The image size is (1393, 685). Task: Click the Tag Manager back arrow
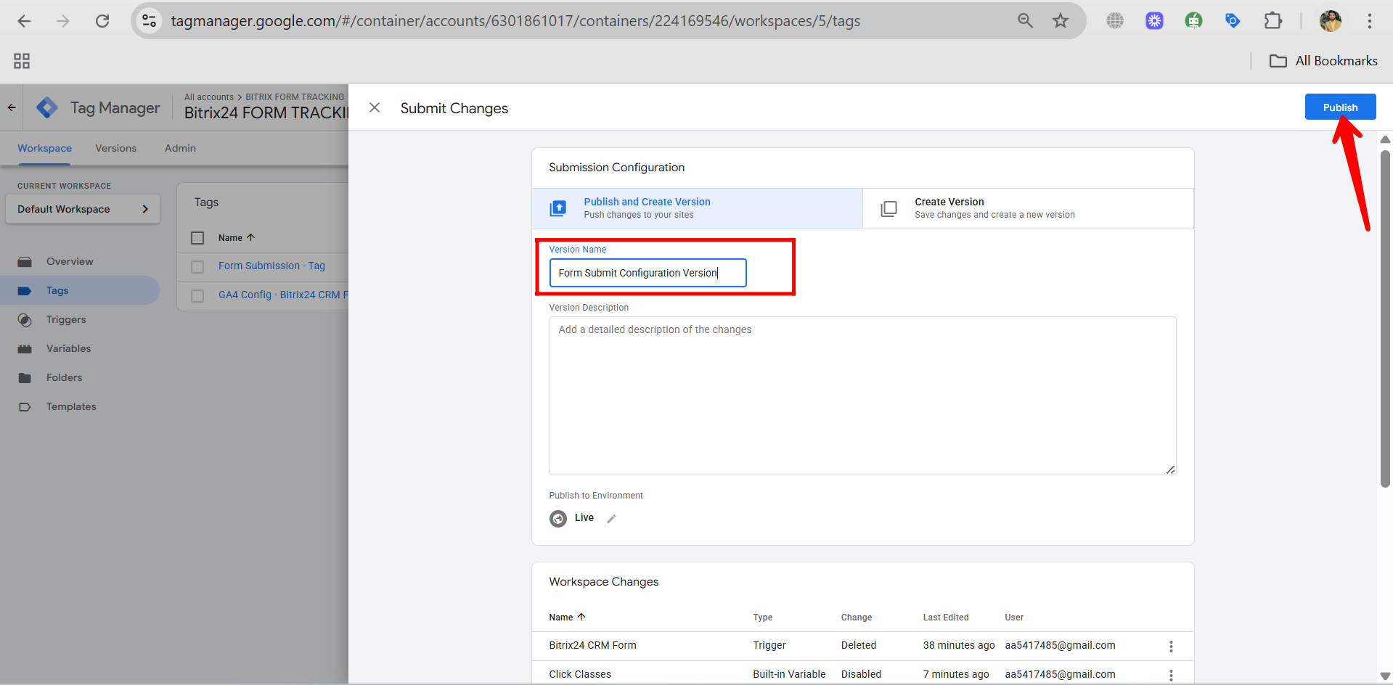coord(12,107)
